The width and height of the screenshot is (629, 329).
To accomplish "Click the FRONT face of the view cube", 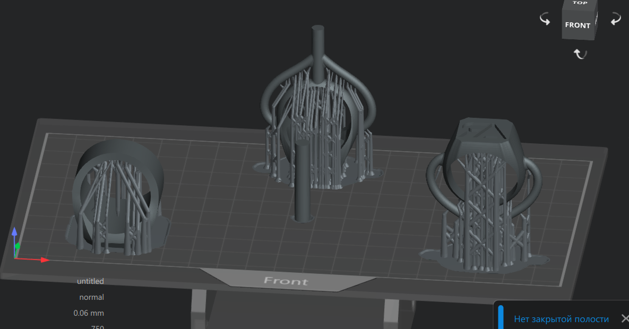I will pyautogui.click(x=578, y=25).
